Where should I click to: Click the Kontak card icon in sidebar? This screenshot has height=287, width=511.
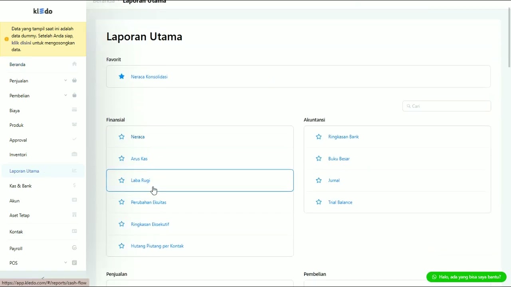[x=74, y=231]
